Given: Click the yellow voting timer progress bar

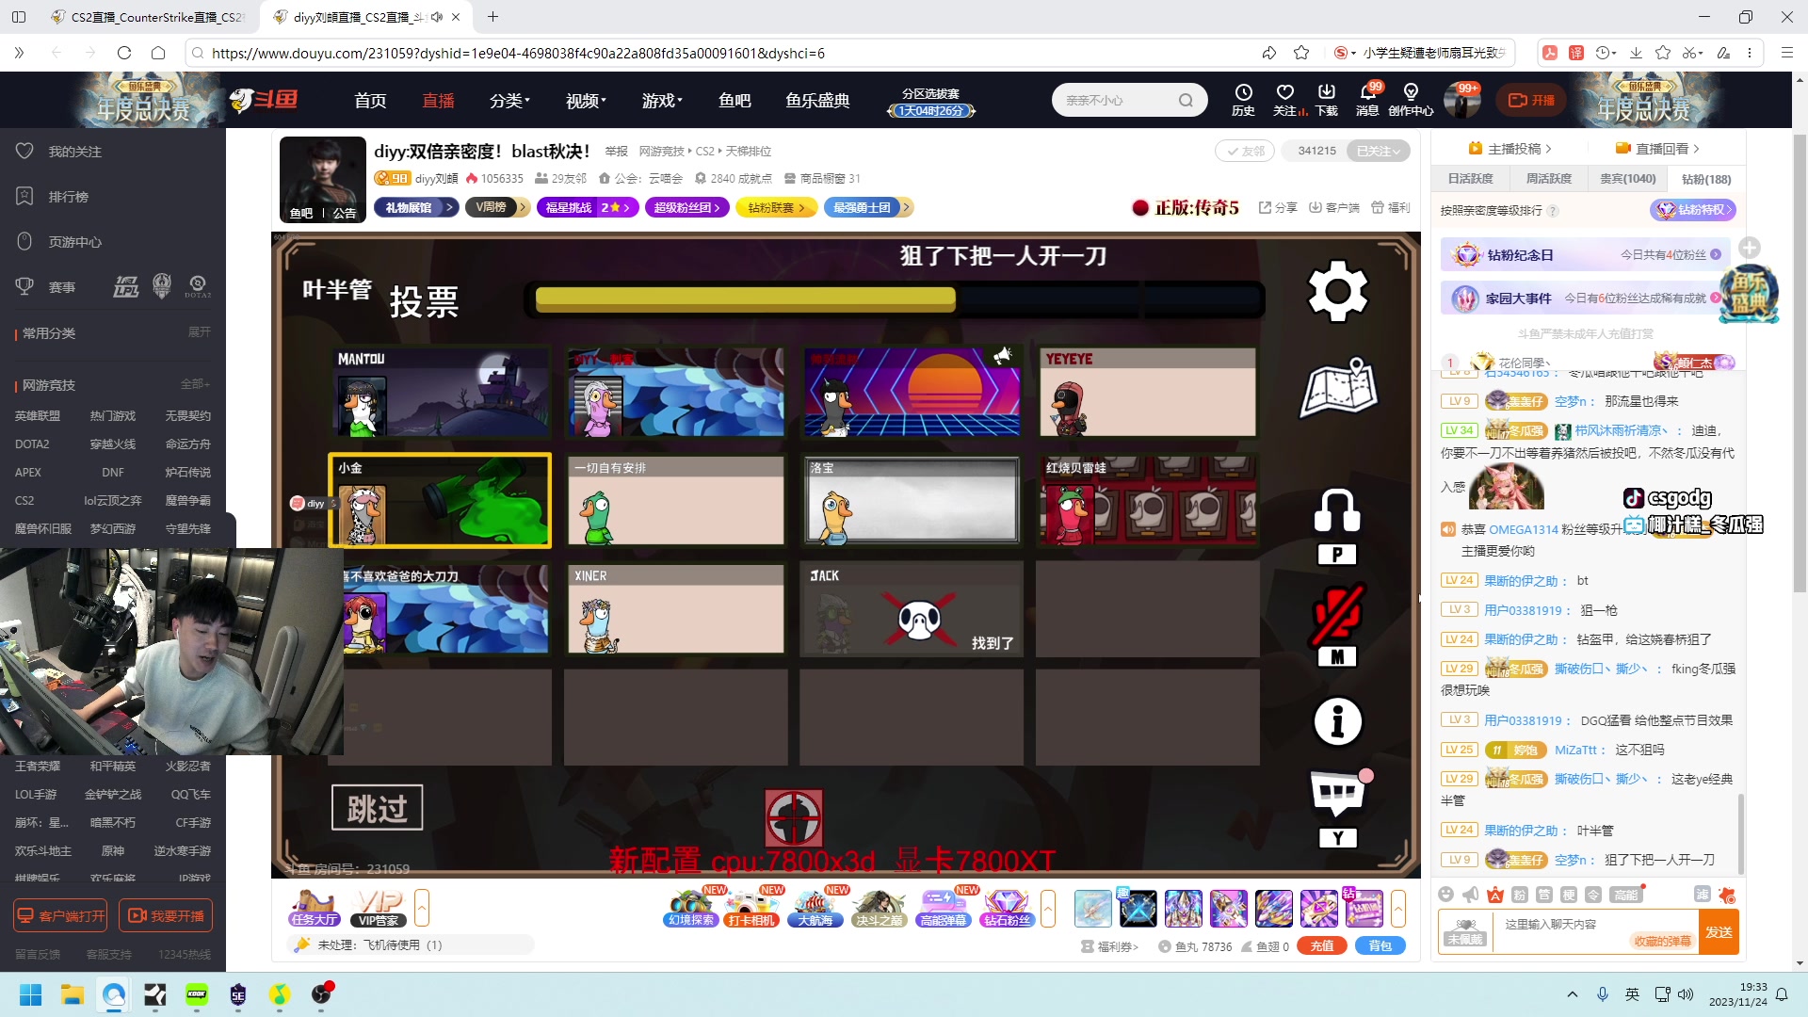Looking at the screenshot, I should click(x=895, y=299).
